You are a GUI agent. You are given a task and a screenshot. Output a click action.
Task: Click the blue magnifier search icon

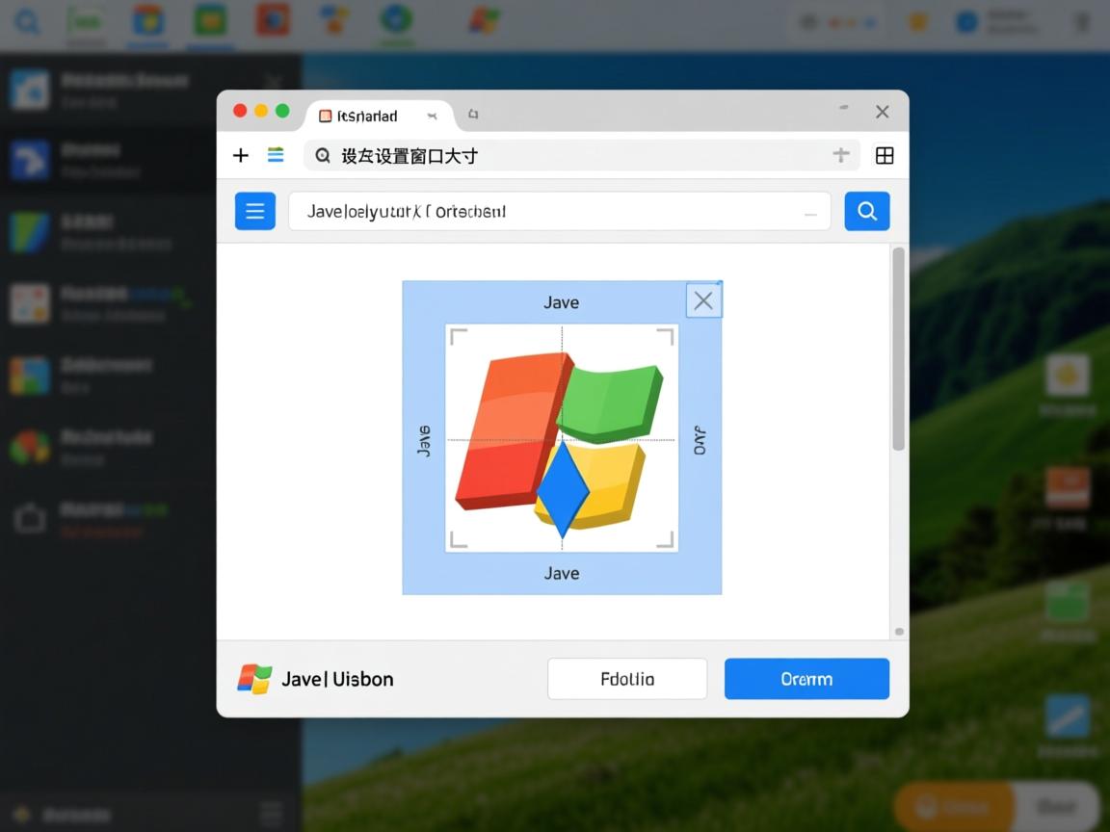point(866,211)
